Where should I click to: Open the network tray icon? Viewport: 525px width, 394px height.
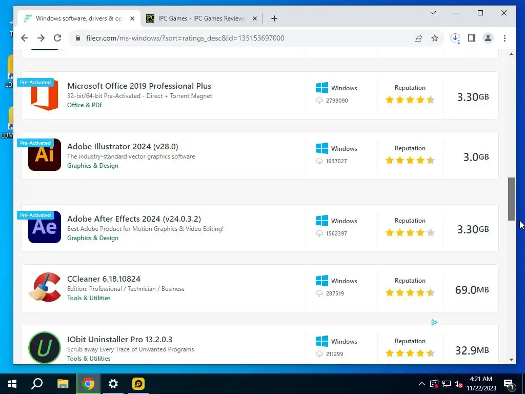click(447, 384)
